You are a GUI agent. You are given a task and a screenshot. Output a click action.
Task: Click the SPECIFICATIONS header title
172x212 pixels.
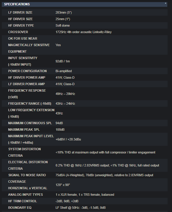17,4
